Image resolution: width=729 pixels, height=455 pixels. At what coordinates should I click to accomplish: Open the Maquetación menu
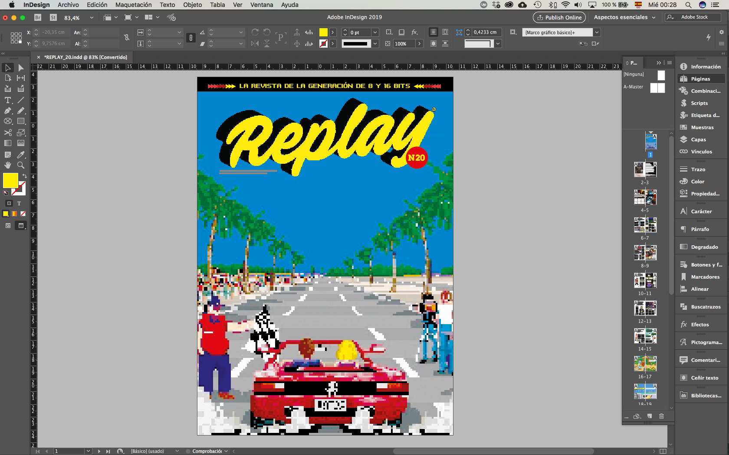click(x=134, y=5)
